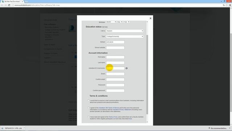232x131 pixels.
Task: Select the 3ds Max Free Download tab
Action: (x=12, y=1)
